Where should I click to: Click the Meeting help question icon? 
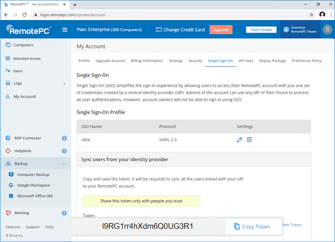pos(64,213)
